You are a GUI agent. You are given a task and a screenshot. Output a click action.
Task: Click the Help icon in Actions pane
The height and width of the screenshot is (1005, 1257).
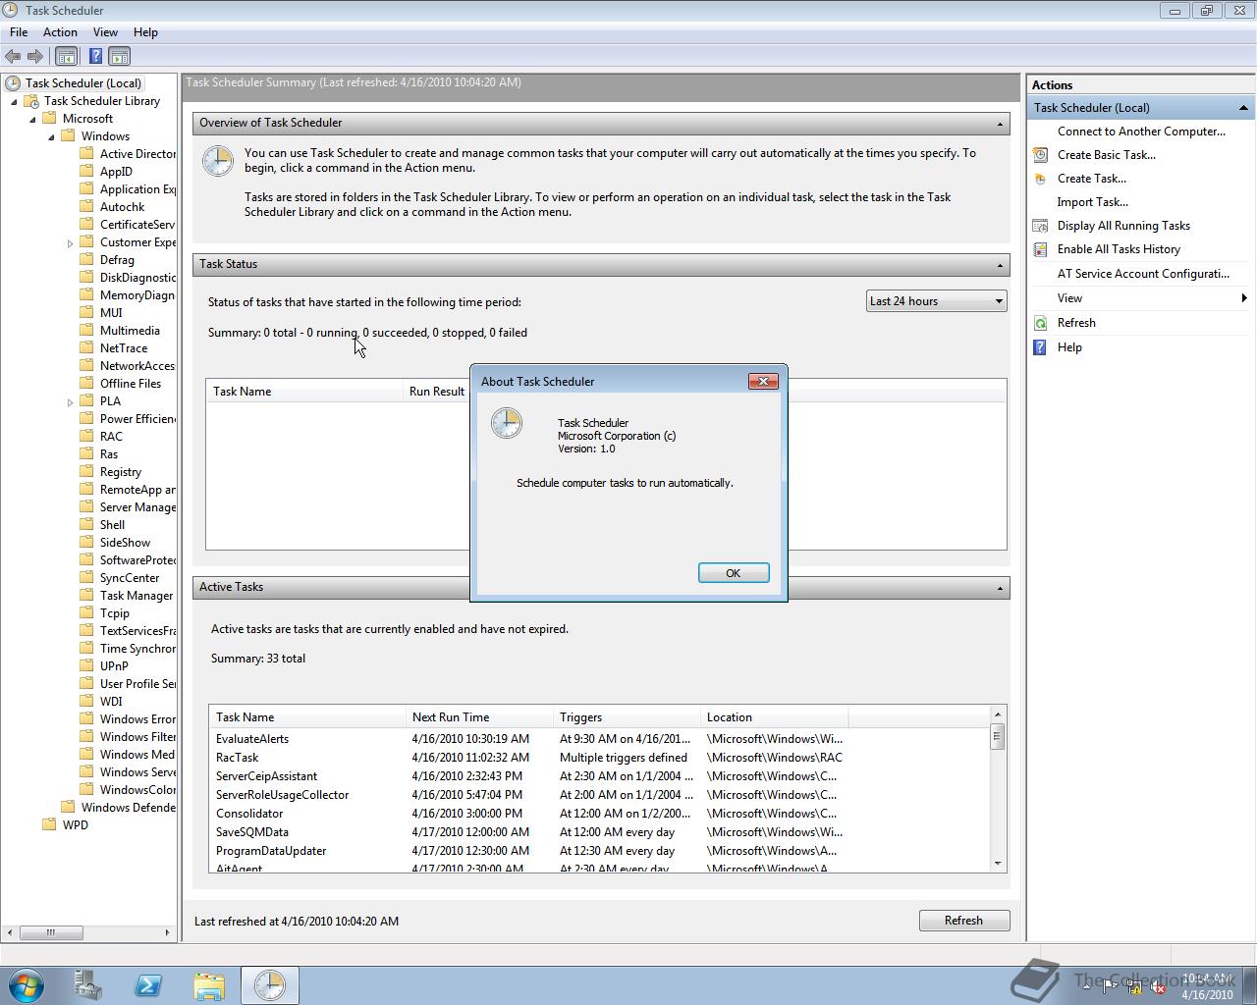tap(1040, 347)
